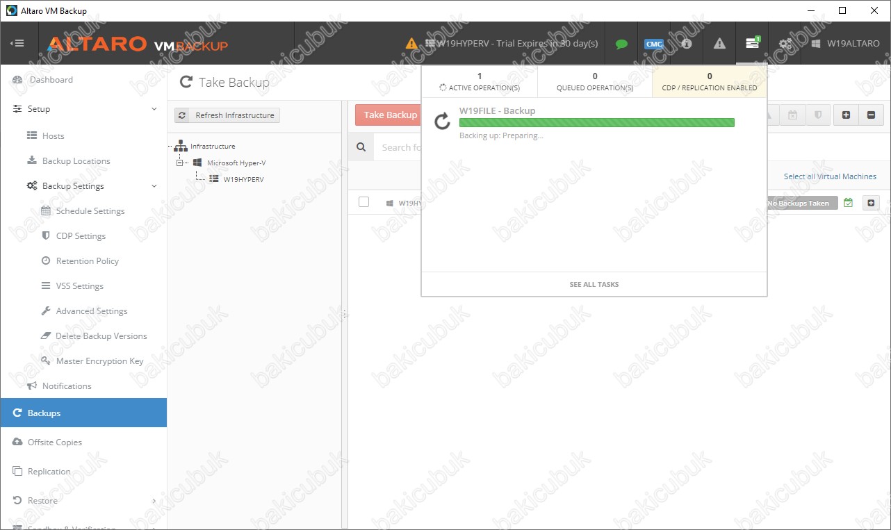
Task: Open the alerts triangle icon in header
Action: pyautogui.click(x=719, y=43)
